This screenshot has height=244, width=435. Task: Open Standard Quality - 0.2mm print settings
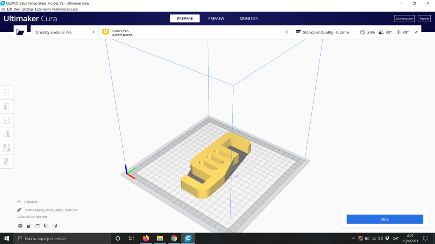click(356, 32)
